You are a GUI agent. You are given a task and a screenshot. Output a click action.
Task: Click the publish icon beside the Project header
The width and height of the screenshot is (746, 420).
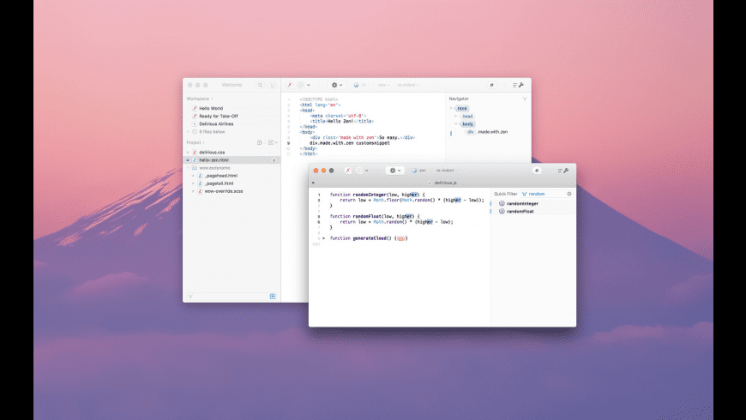(260, 142)
